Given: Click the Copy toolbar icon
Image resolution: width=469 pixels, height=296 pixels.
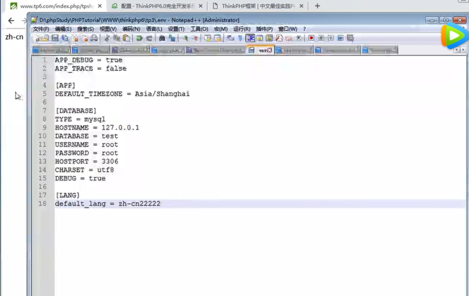Looking at the screenshot, I should click(117, 38).
